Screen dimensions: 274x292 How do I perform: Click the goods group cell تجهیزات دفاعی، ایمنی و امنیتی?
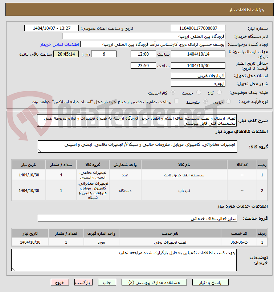point(93,175)
